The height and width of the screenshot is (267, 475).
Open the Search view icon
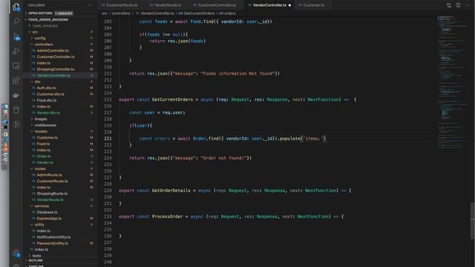click(x=16, y=22)
